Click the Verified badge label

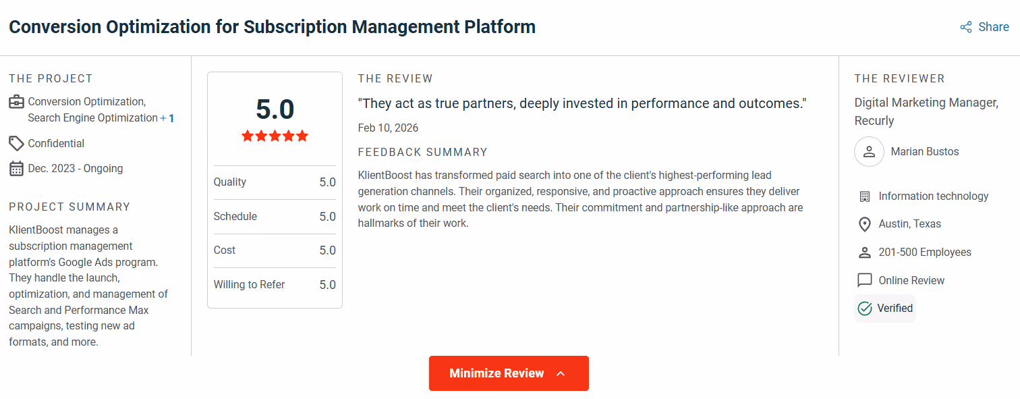coord(895,309)
